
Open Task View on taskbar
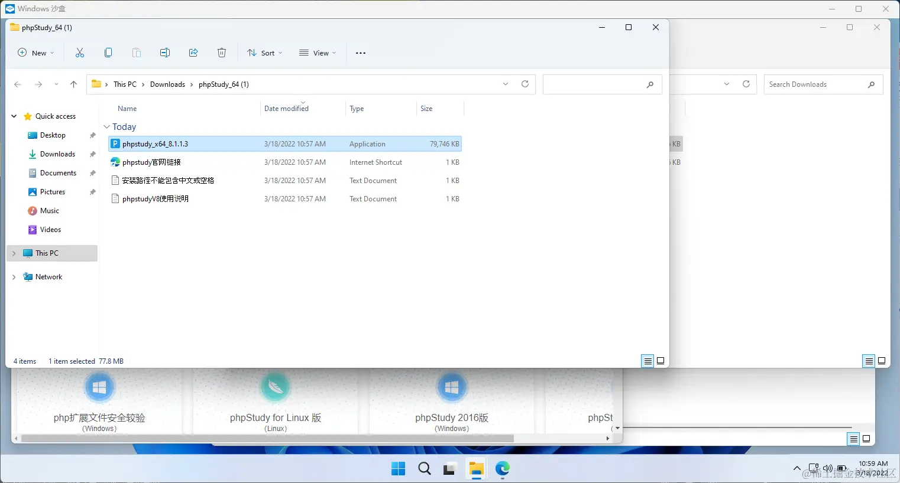pyautogui.click(x=451, y=469)
